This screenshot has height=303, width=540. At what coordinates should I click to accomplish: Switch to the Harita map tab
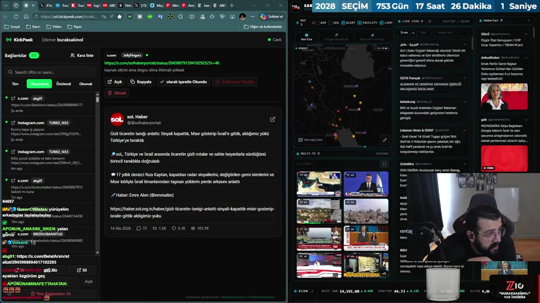[x=306, y=37]
